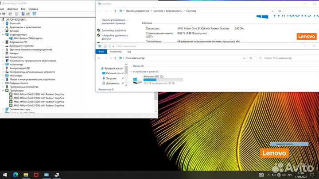Open Документы in Explorer navigation pane
319x179 pixels.
(113, 83)
